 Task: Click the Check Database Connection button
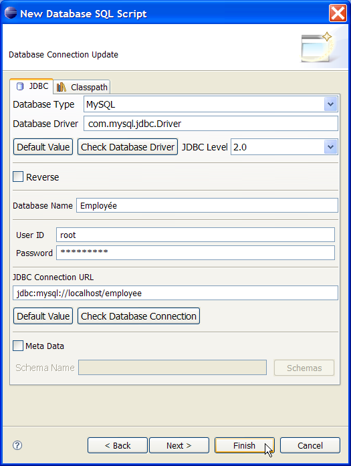(138, 316)
